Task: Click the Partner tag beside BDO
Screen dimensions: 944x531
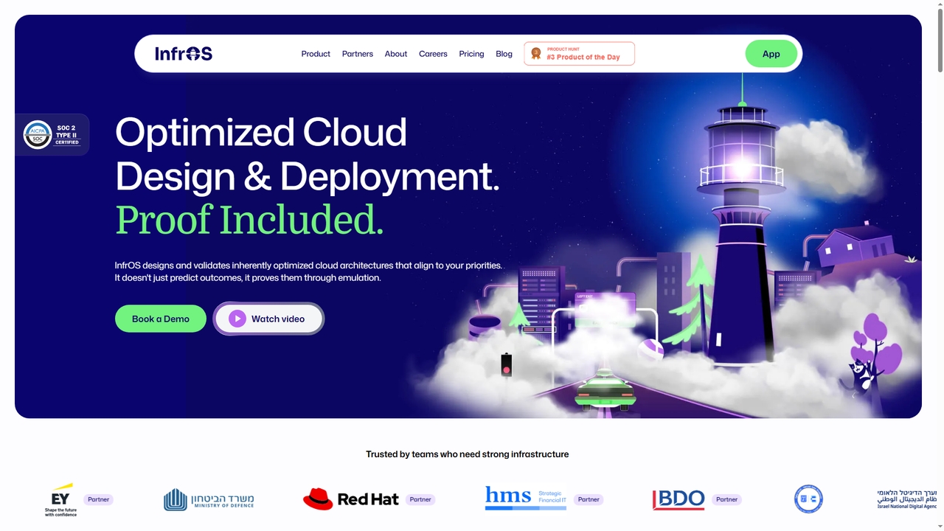Action: click(x=726, y=499)
